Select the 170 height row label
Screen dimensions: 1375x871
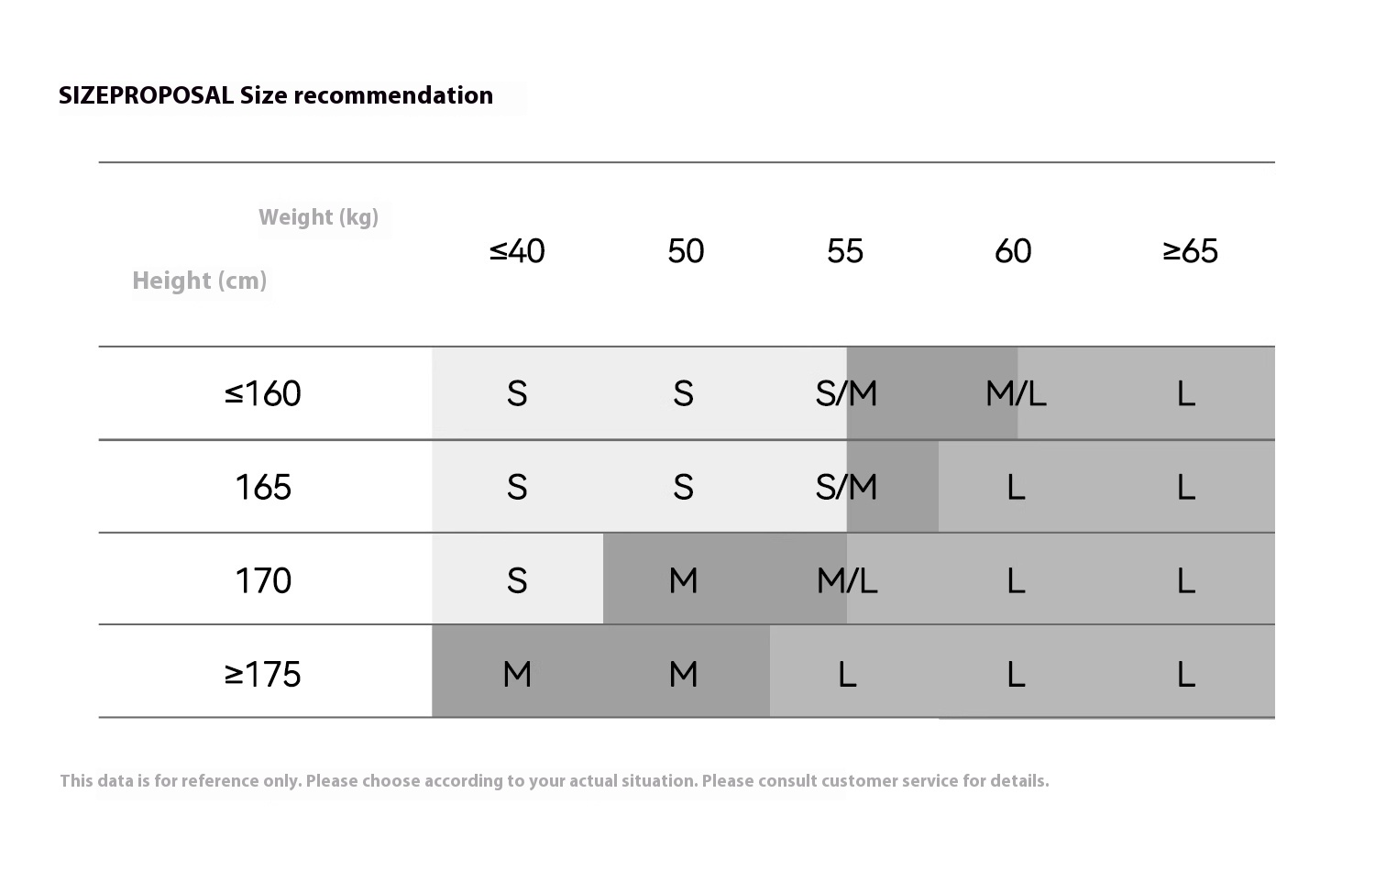[263, 580]
